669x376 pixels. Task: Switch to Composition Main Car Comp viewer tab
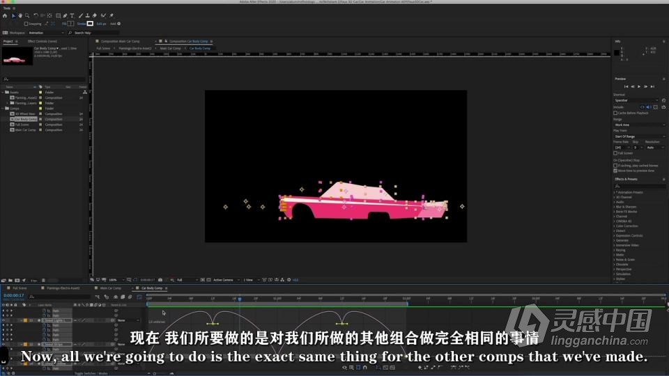tap(121, 41)
